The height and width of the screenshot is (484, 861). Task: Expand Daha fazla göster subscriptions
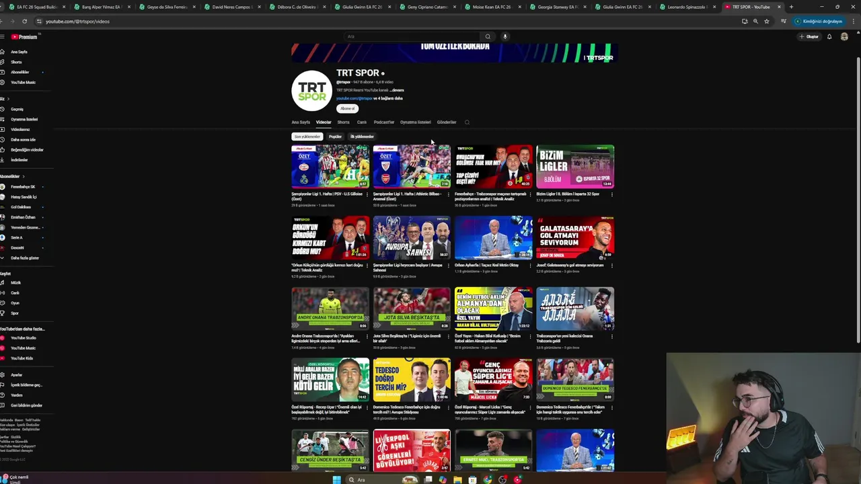(x=24, y=257)
